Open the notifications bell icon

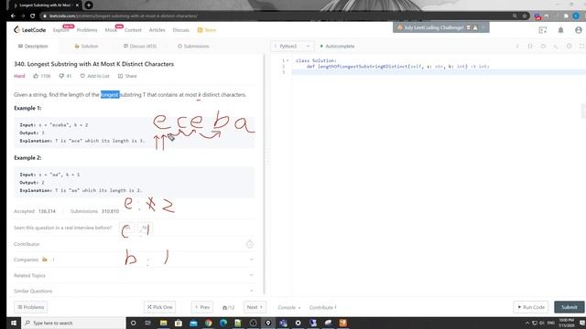click(560, 30)
